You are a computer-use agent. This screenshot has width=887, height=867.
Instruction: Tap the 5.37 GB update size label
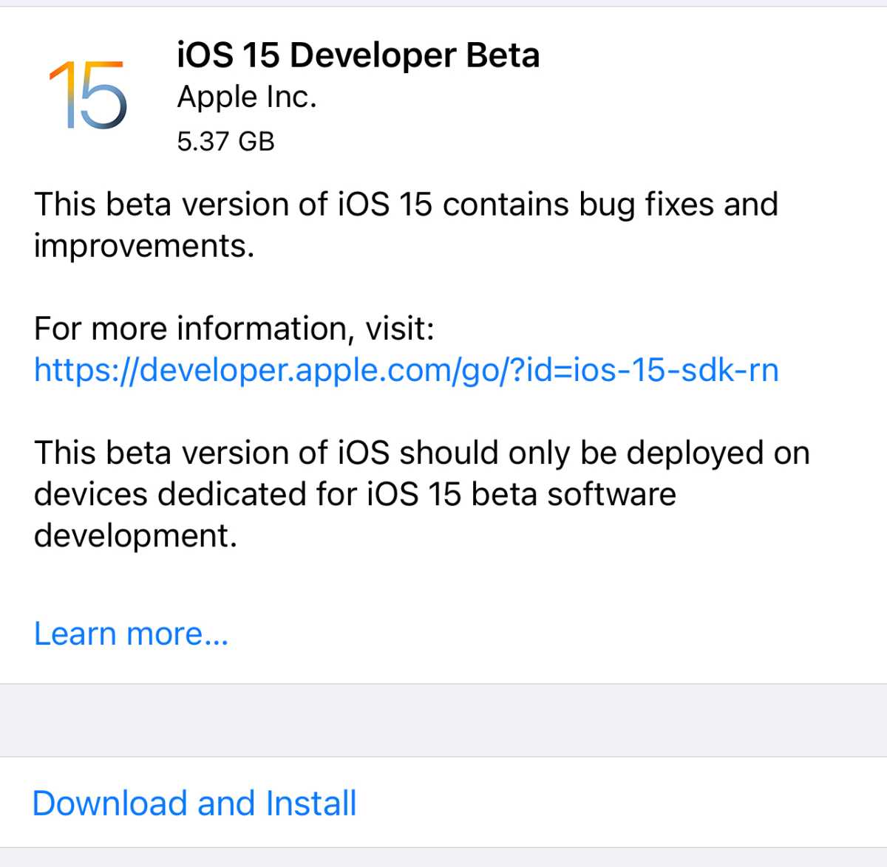(225, 141)
